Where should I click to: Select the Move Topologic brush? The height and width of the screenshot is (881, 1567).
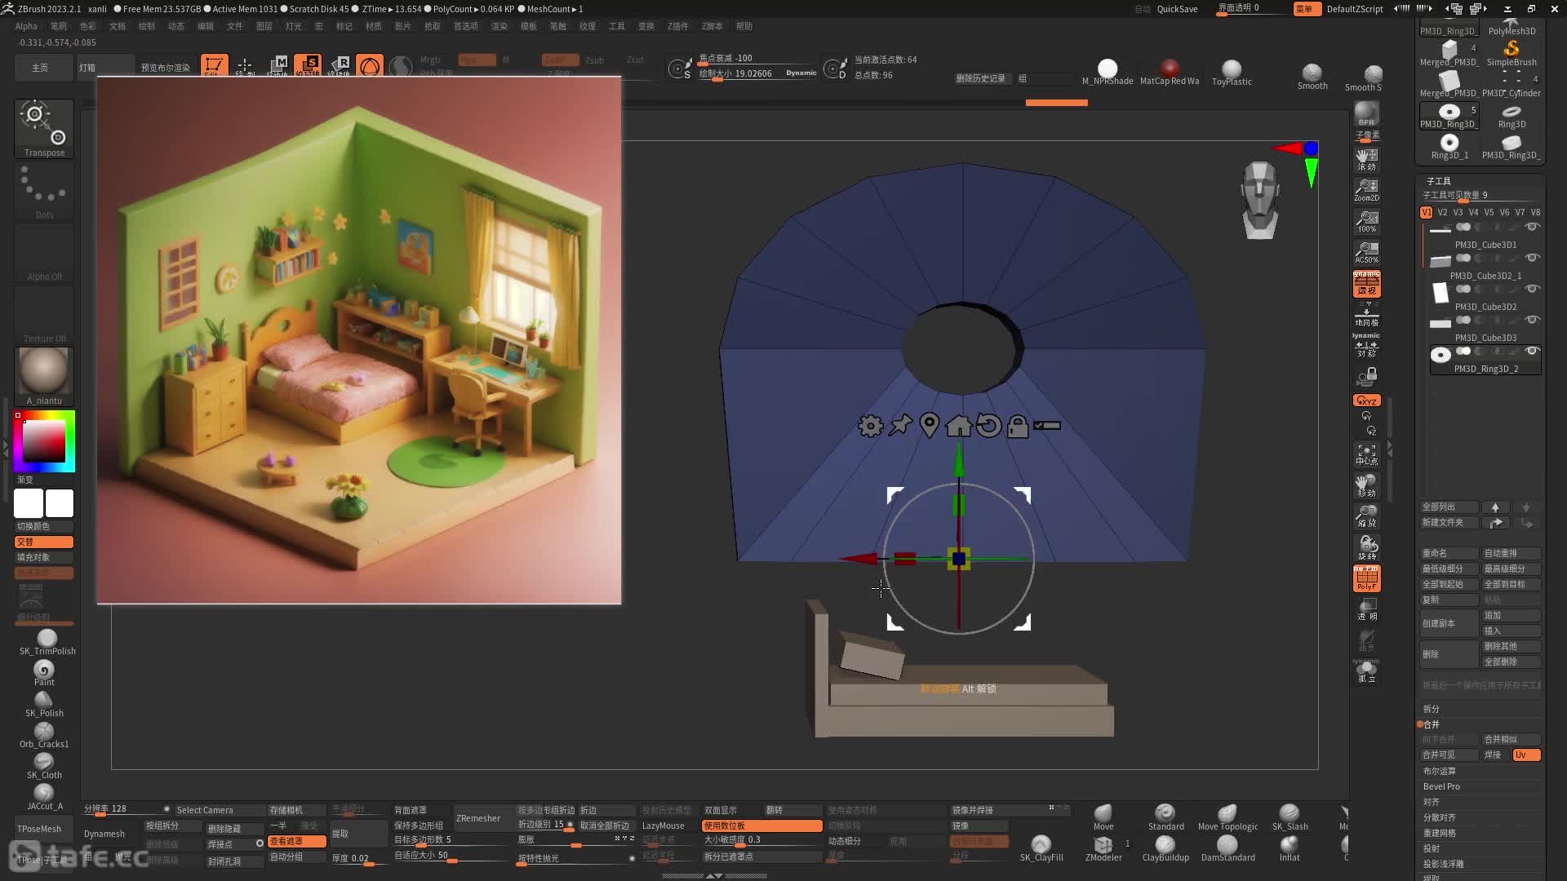point(1227,817)
